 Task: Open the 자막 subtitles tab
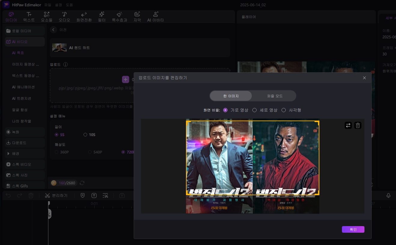[137, 17]
